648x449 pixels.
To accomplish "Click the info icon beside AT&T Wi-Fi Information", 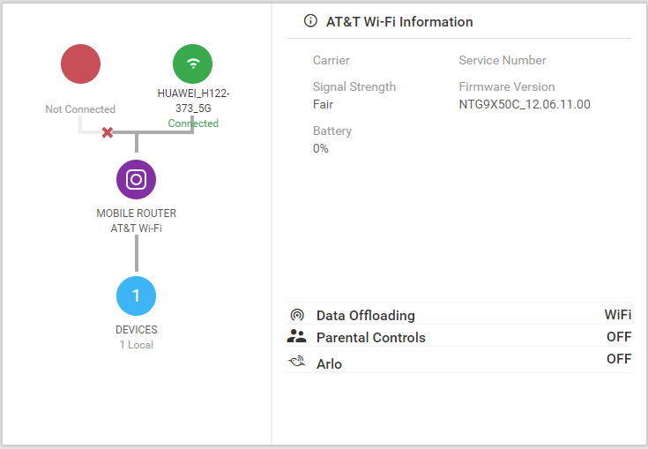I will click(x=309, y=21).
